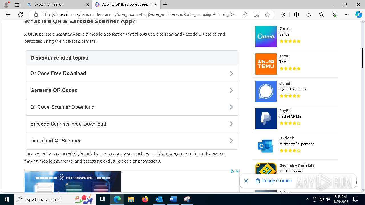
Task: Expand Barcode Scanner Free Download topic
Action: click(x=132, y=124)
